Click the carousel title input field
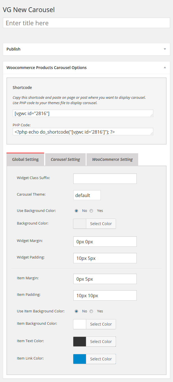This screenshot has width=173, height=382. pyautogui.click(x=86, y=23)
